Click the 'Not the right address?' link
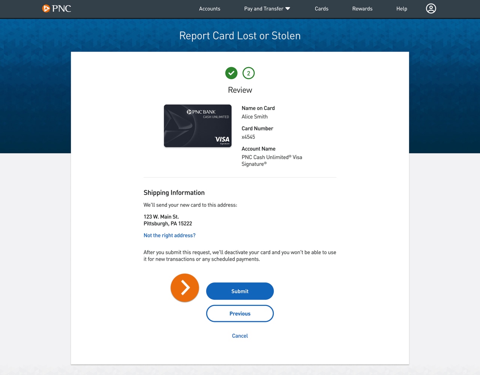The width and height of the screenshot is (480, 375). coord(169,235)
